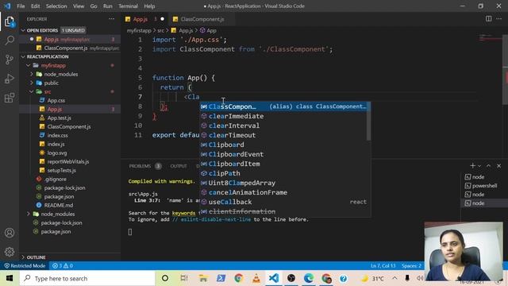The width and height of the screenshot is (508, 286).
Task: Open the Terminal menu
Action: click(128, 6)
